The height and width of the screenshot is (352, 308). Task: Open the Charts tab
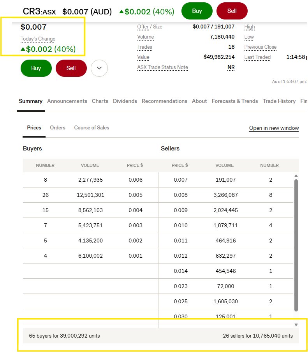(100, 101)
